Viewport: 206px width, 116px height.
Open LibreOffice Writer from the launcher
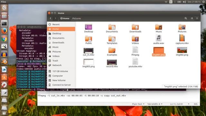point(4,70)
